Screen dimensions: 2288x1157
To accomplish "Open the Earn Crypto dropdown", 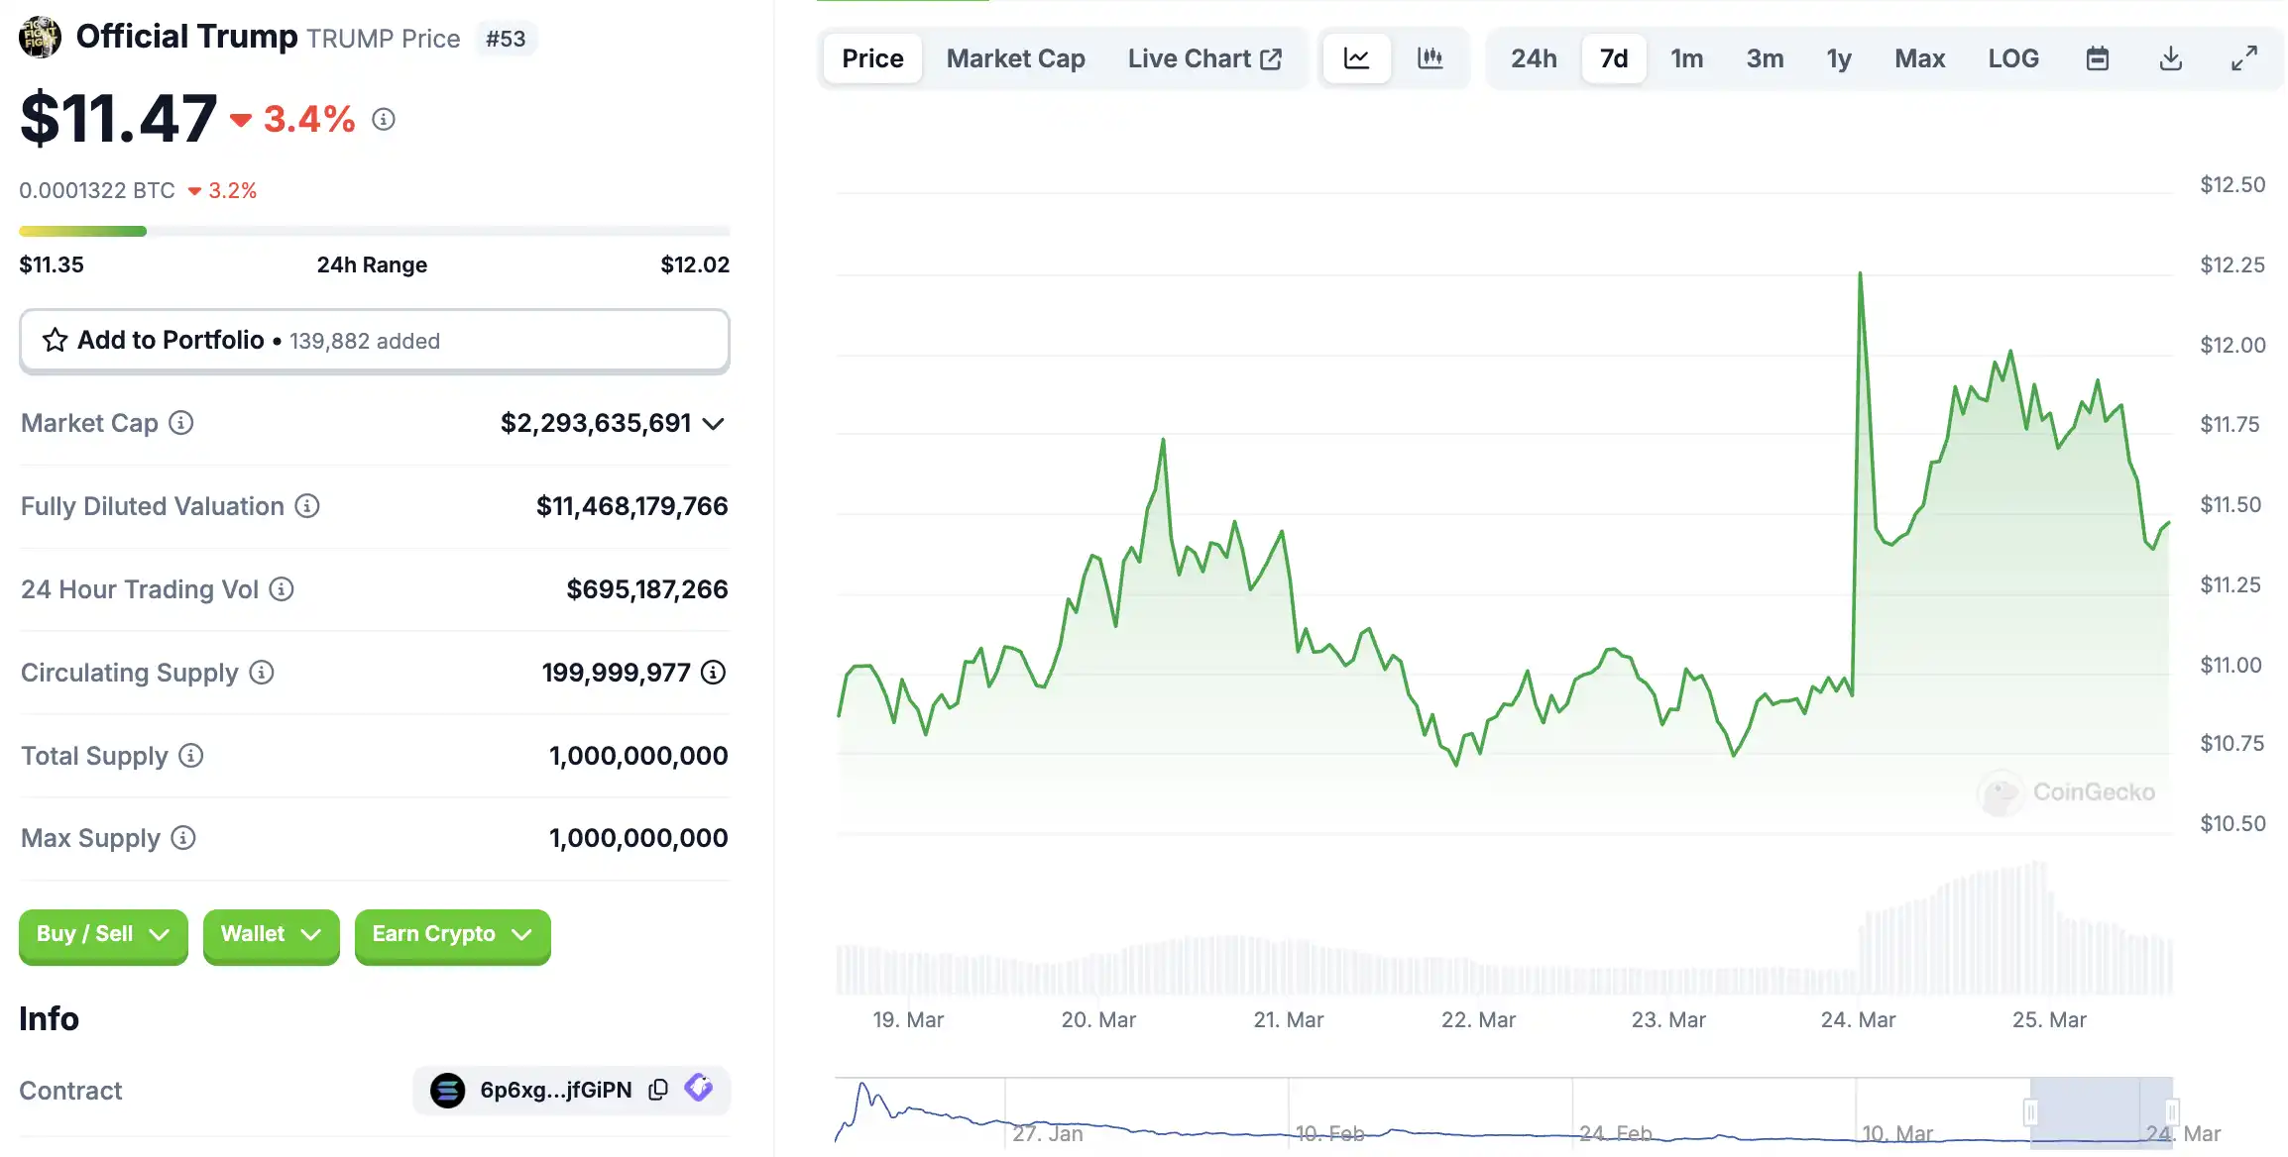I will coord(452,934).
